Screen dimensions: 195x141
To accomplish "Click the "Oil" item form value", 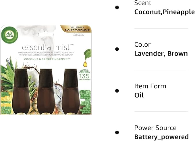I will click(x=139, y=95).
